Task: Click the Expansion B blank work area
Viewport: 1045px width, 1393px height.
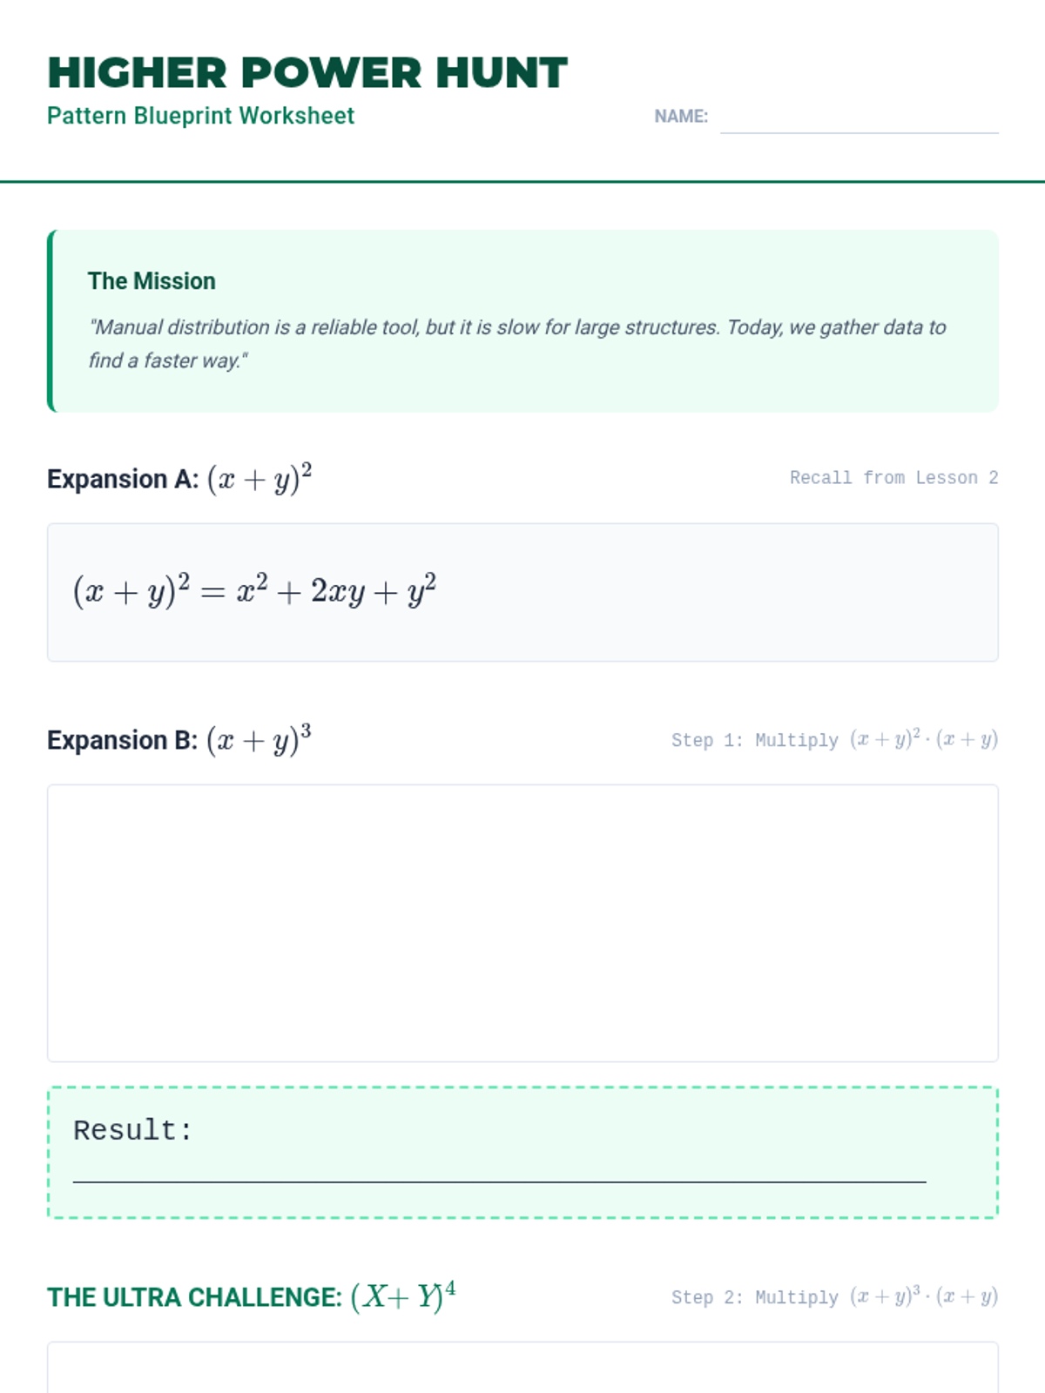Action: pos(522,923)
